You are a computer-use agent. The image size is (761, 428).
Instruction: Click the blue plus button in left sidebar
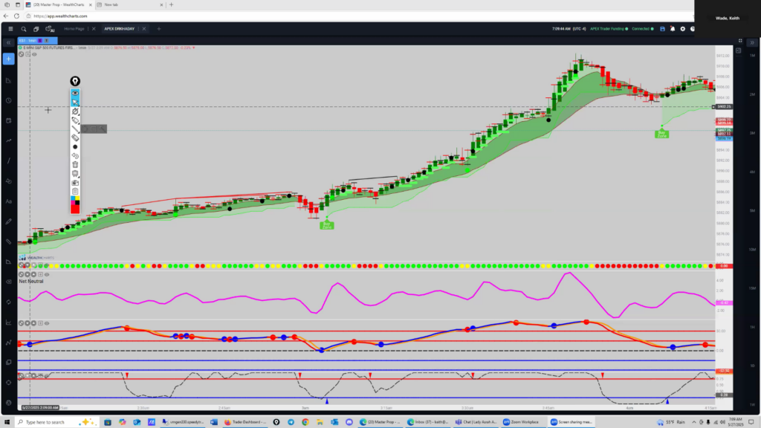pos(9,59)
